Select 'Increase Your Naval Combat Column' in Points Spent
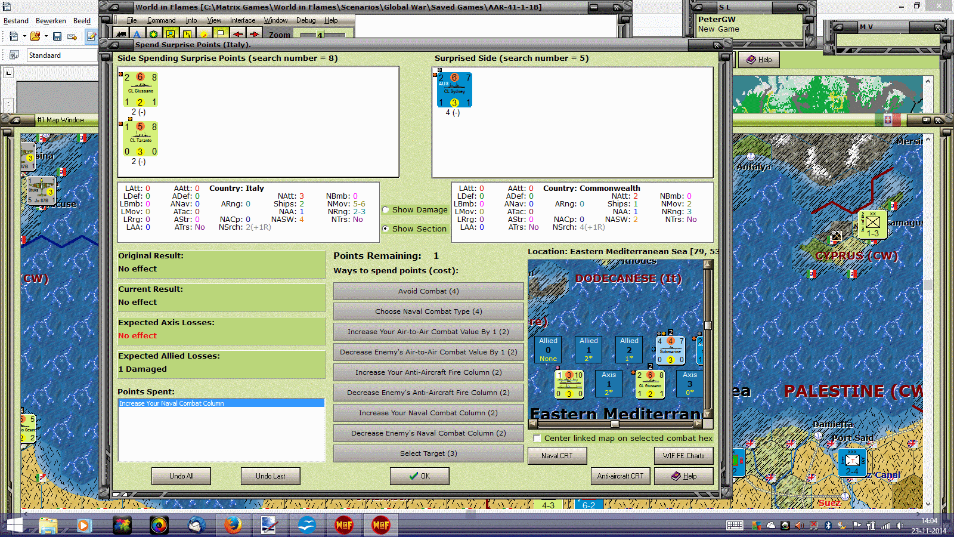 pos(221,403)
